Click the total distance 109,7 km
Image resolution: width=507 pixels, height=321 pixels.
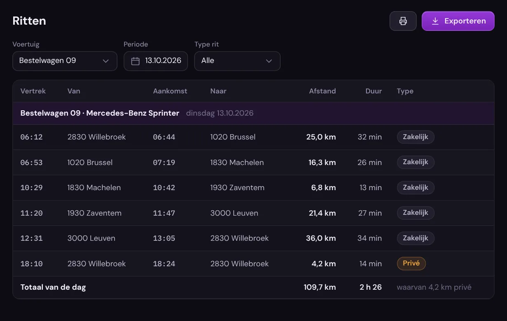coord(320,287)
